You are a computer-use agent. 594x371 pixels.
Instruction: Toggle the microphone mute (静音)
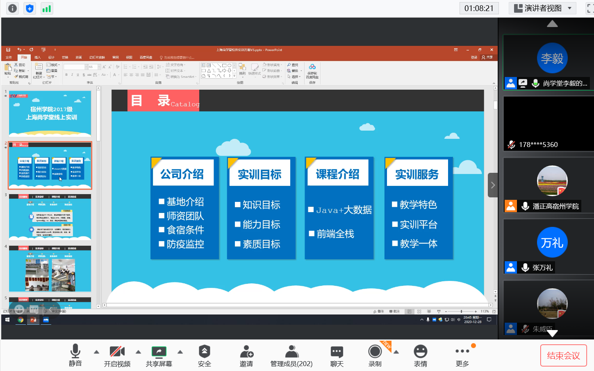pyautogui.click(x=75, y=355)
